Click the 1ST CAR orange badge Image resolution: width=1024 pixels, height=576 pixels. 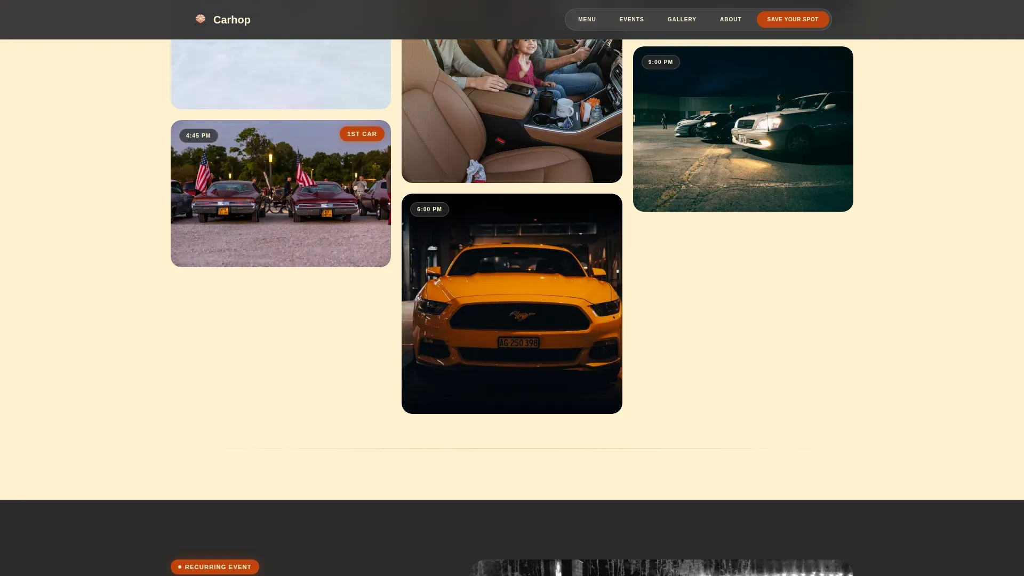pyautogui.click(x=362, y=134)
